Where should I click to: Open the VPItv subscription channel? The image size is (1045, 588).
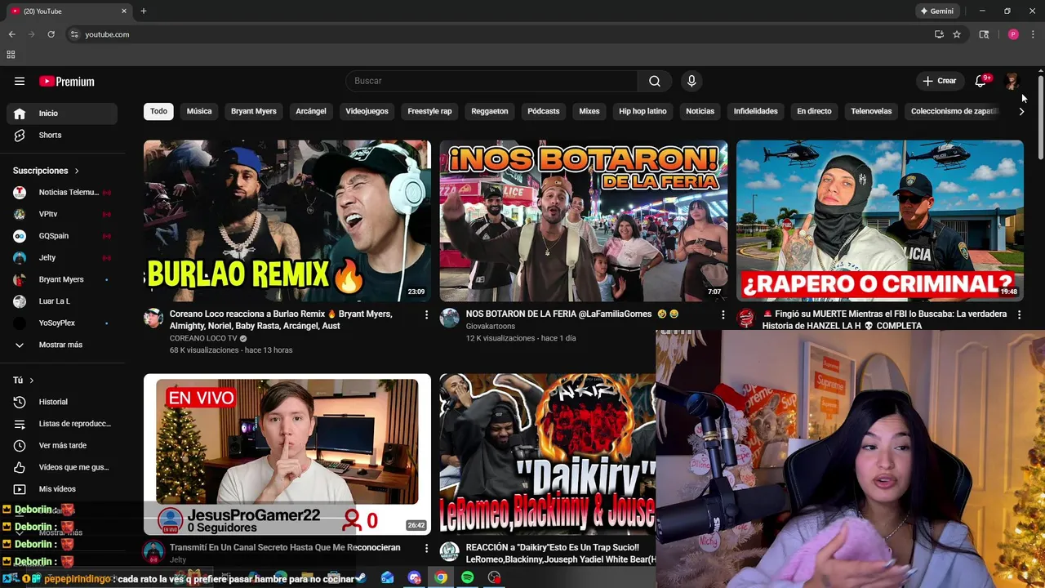point(62,214)
